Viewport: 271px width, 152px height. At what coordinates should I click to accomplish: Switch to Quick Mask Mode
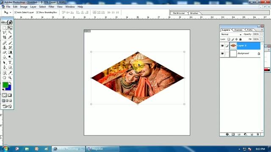click(x=10, y=95)
